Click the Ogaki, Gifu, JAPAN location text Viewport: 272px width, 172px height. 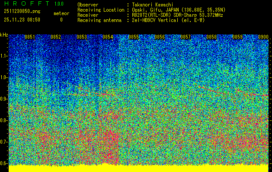click(179, 10)
